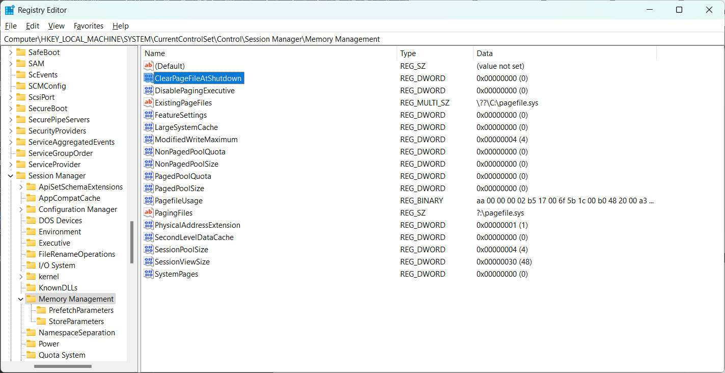Click the binary icon beside PagefileUsage

click(x=148, y=201)
